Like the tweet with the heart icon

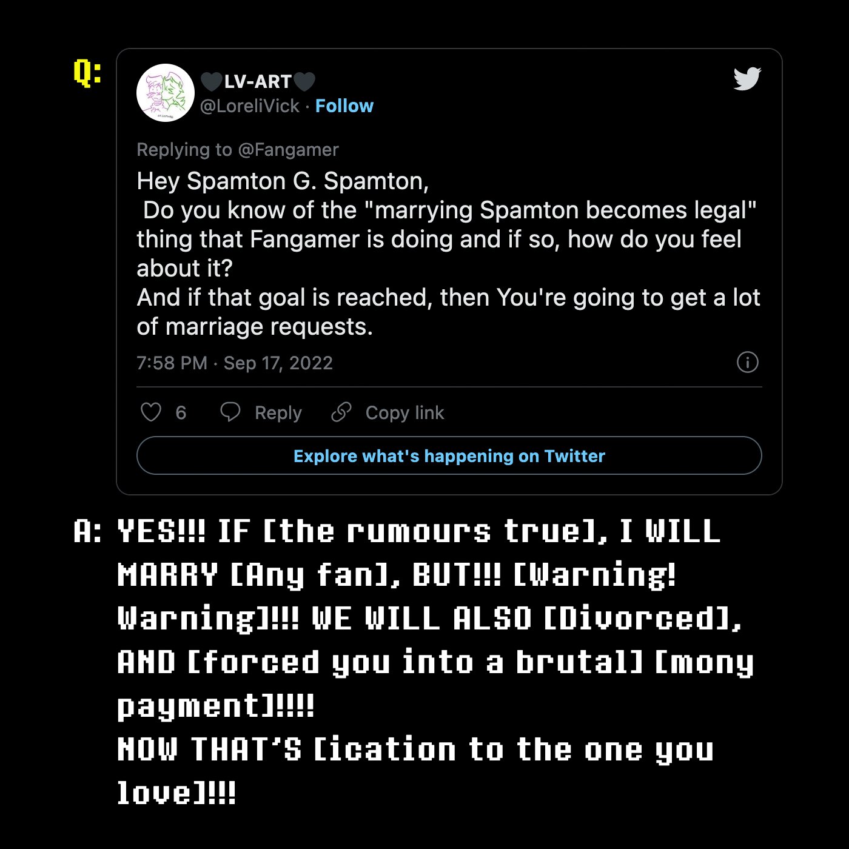coord(151,412)
